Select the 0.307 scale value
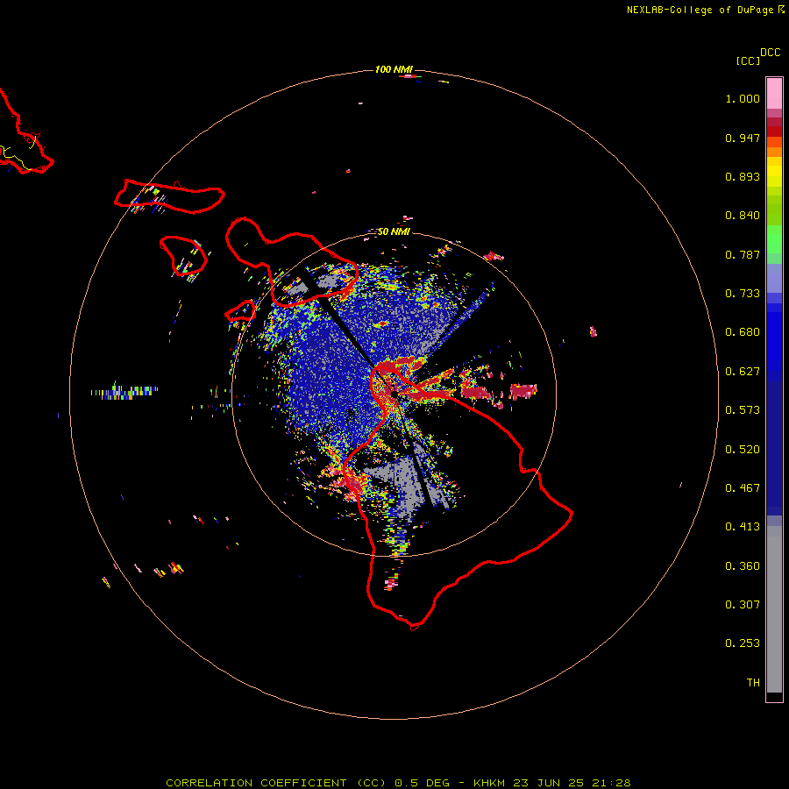This screenshot has width=789, height=789. [x=743, y=605]
